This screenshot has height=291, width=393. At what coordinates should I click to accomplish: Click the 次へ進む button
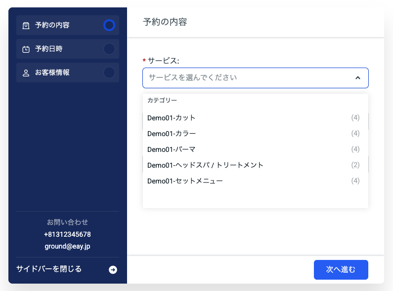pos(341,270)
